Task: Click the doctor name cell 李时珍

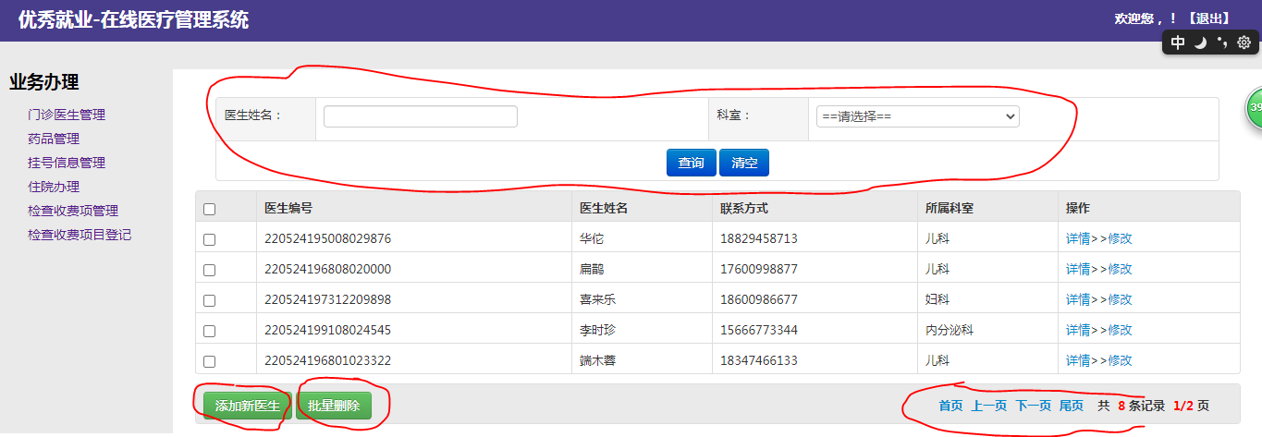Action: (x=598, y=330)
